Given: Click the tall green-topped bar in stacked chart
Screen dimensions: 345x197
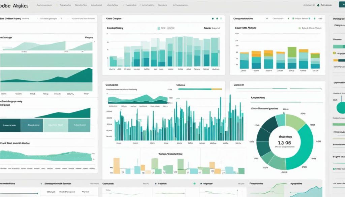Looking at the screenshot, I should (x=292, y=58).
